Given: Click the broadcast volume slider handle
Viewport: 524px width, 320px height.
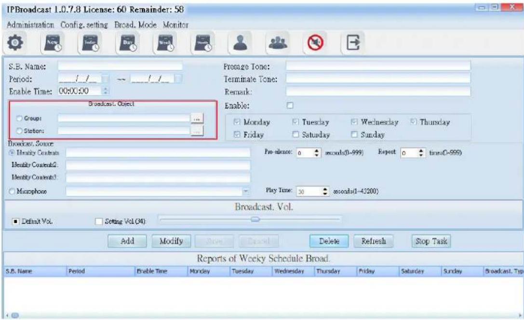Looking at the screenshot, I should [255, 219].
